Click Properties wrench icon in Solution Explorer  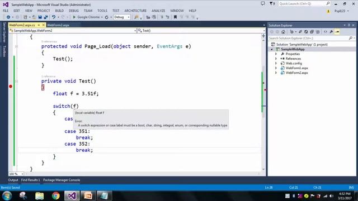331,32
